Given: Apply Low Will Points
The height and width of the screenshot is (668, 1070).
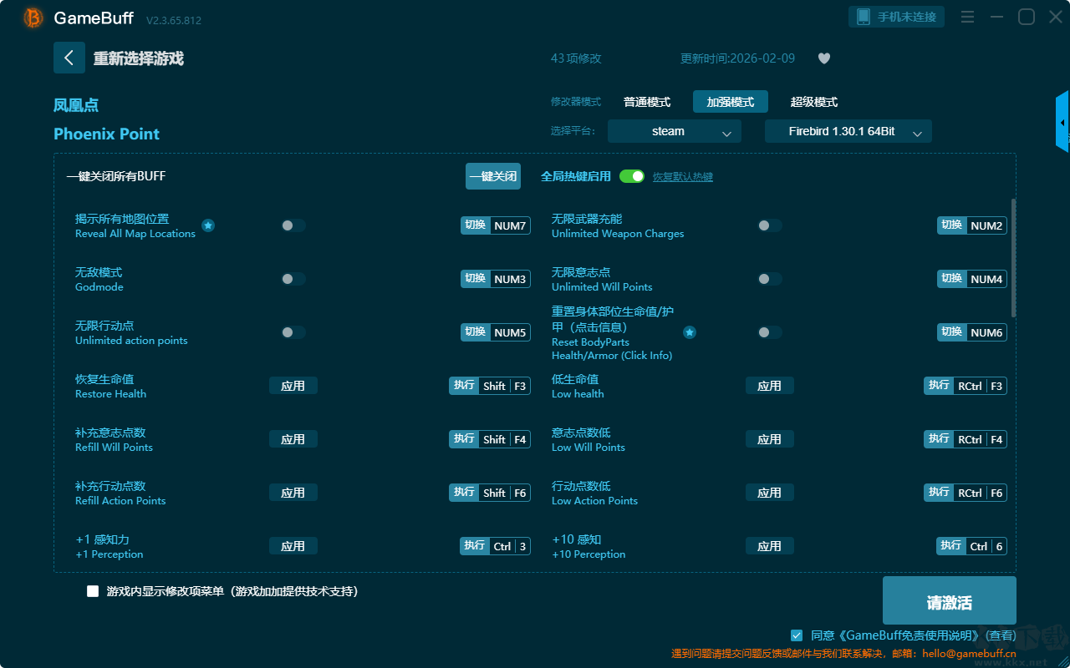Looking at the screenshot, I should 770,439.
